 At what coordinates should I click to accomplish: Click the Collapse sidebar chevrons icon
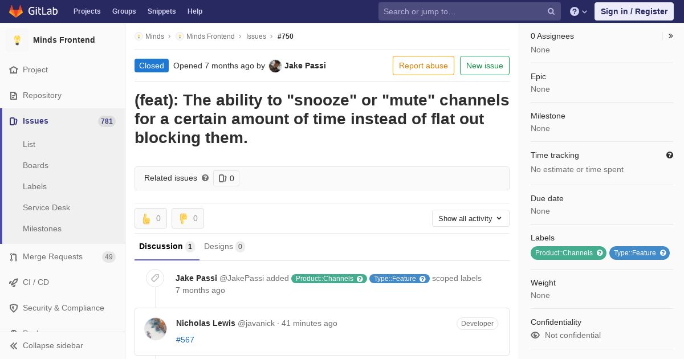point(14,345)
